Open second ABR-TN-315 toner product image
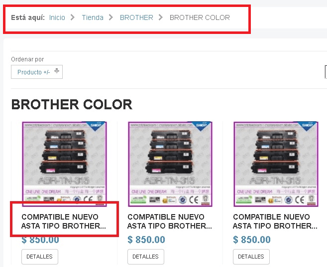327x267 pixels. (x=170, y=164)
